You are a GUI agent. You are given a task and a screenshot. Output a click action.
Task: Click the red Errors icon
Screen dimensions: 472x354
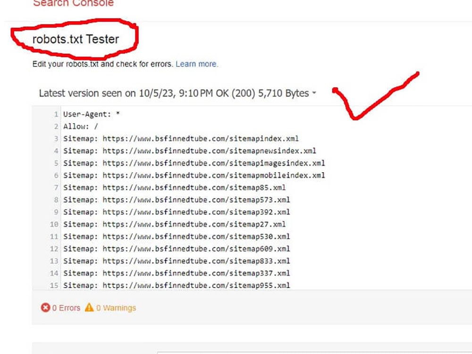pos(45,308)
